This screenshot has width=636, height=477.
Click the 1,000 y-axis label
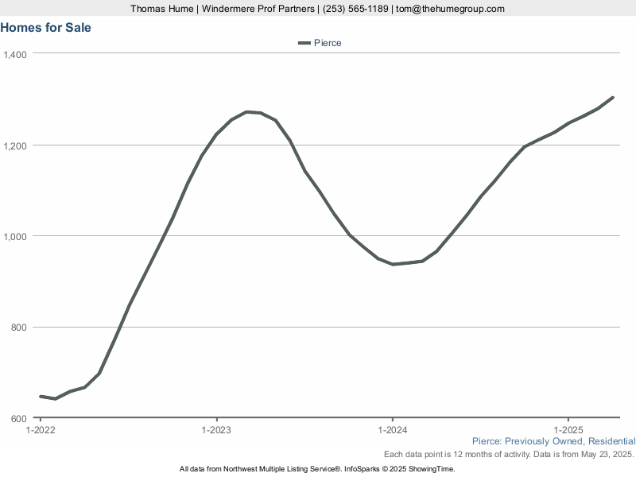pyautogui.click(x=15, y=236)
